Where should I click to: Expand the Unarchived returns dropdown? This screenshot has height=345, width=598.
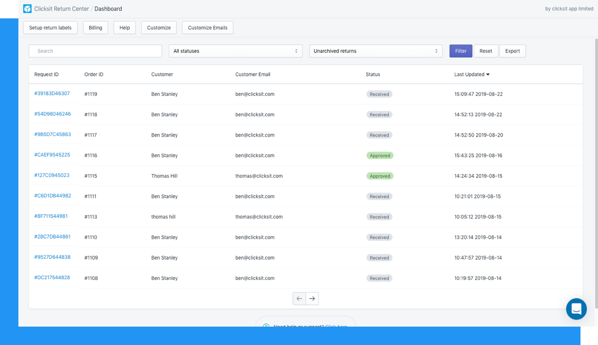(376, 51)
